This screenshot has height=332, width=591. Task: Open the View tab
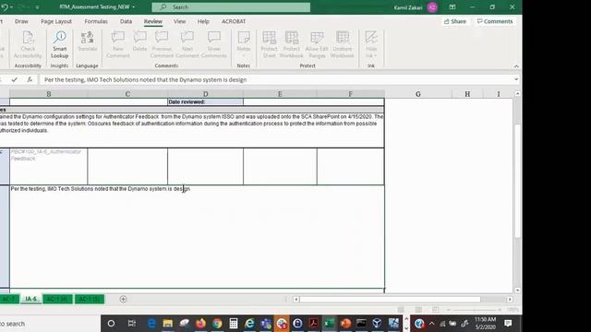click(x=179, y=21)
